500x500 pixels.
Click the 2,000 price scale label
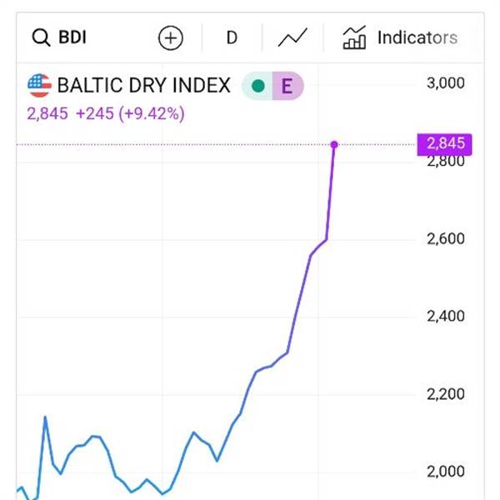tap(445, 472)
